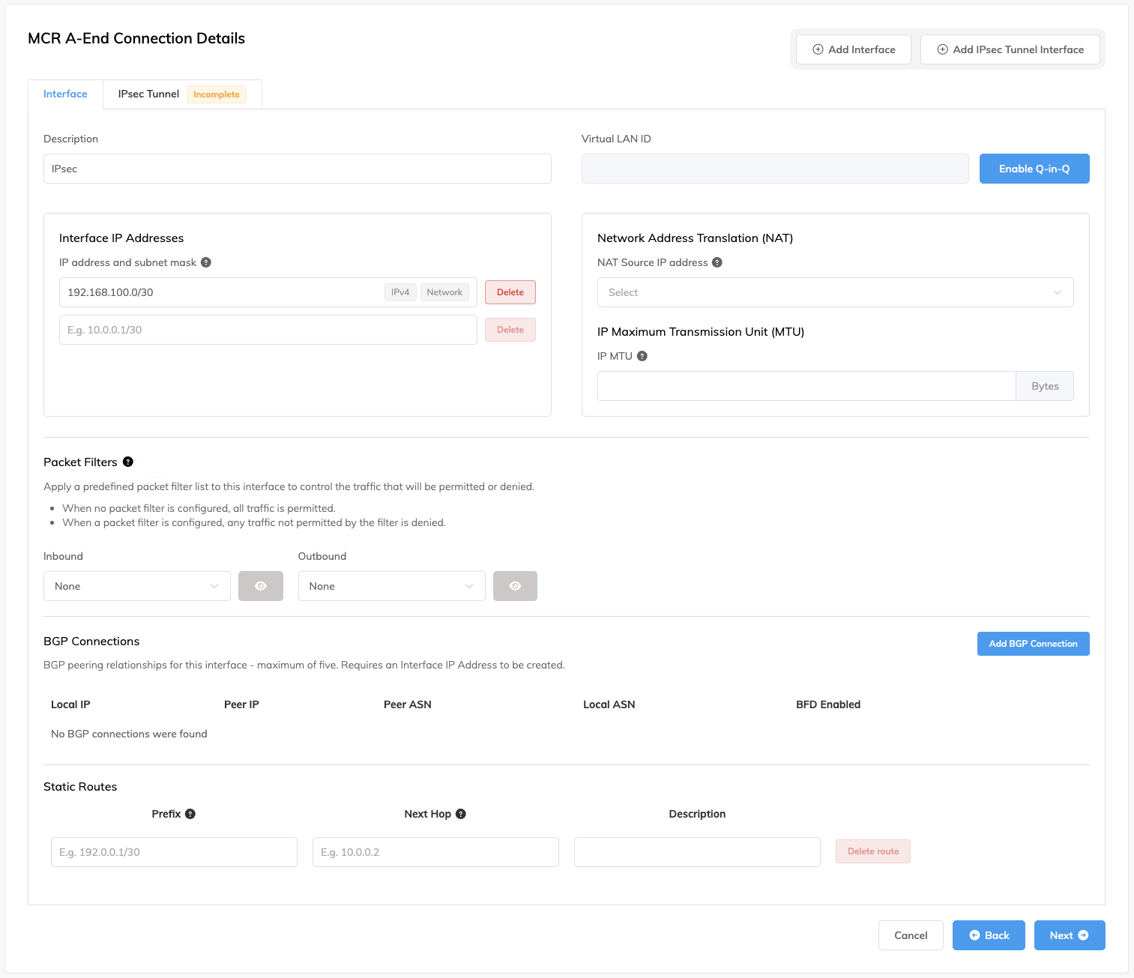Open the IP address and subnet mask help tooltip
The height and width of the screenshot is (978, 1134).
click(208, 262)
